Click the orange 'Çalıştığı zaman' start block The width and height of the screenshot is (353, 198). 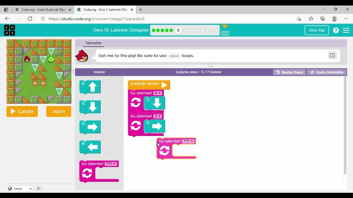(149, 84)
